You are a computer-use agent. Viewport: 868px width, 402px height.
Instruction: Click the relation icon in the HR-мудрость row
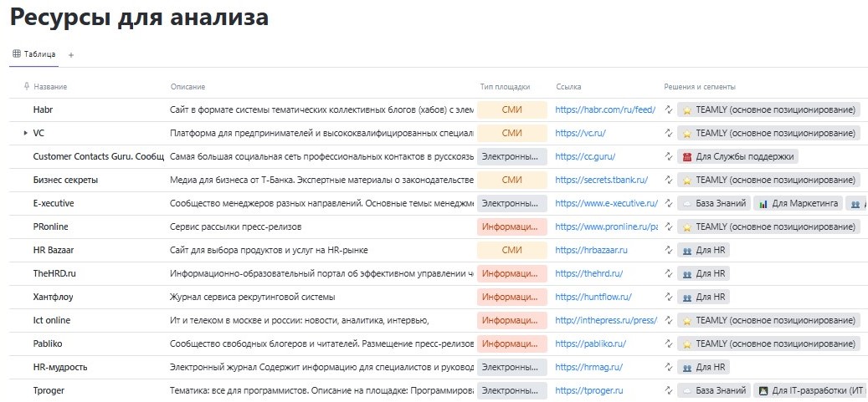coord(668,367)
